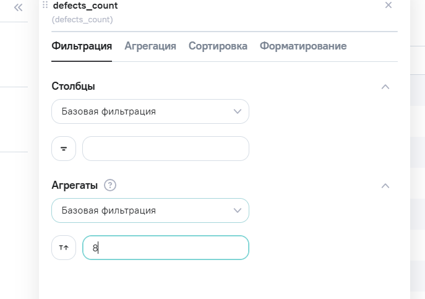Viewport: 425px width, 299px height.
Task: Open Базовая фильтрация dropdown under Столбцы
Action: tap(150, 111)
